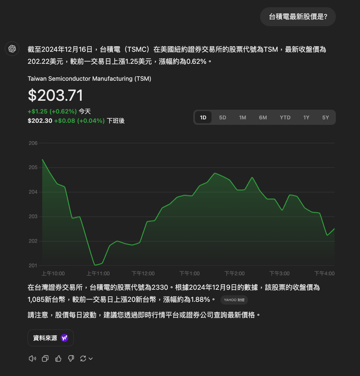Give the response a thumbs up

(x=58, y=358)
